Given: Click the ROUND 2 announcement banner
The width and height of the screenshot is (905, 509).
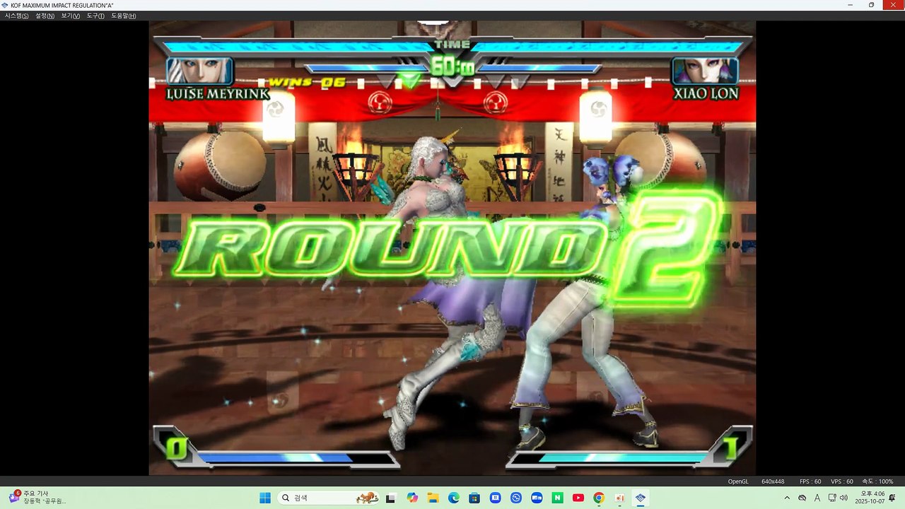Looking at the screenshot, I should coord(449,247).
